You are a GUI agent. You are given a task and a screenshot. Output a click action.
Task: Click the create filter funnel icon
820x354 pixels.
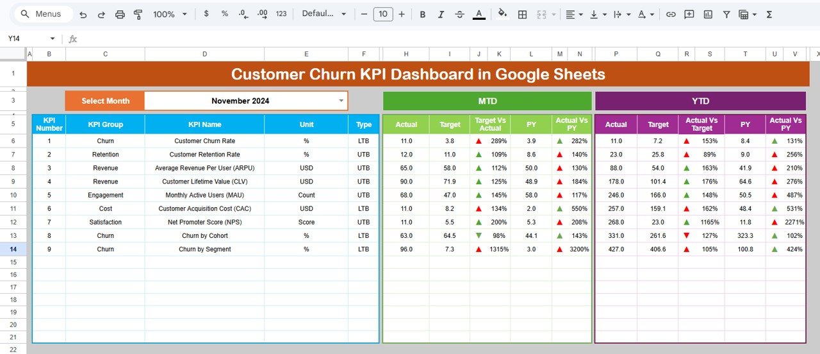(726, 14)
